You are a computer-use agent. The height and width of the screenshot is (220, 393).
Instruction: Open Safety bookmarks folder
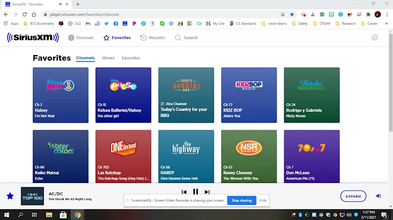point(300,23)
